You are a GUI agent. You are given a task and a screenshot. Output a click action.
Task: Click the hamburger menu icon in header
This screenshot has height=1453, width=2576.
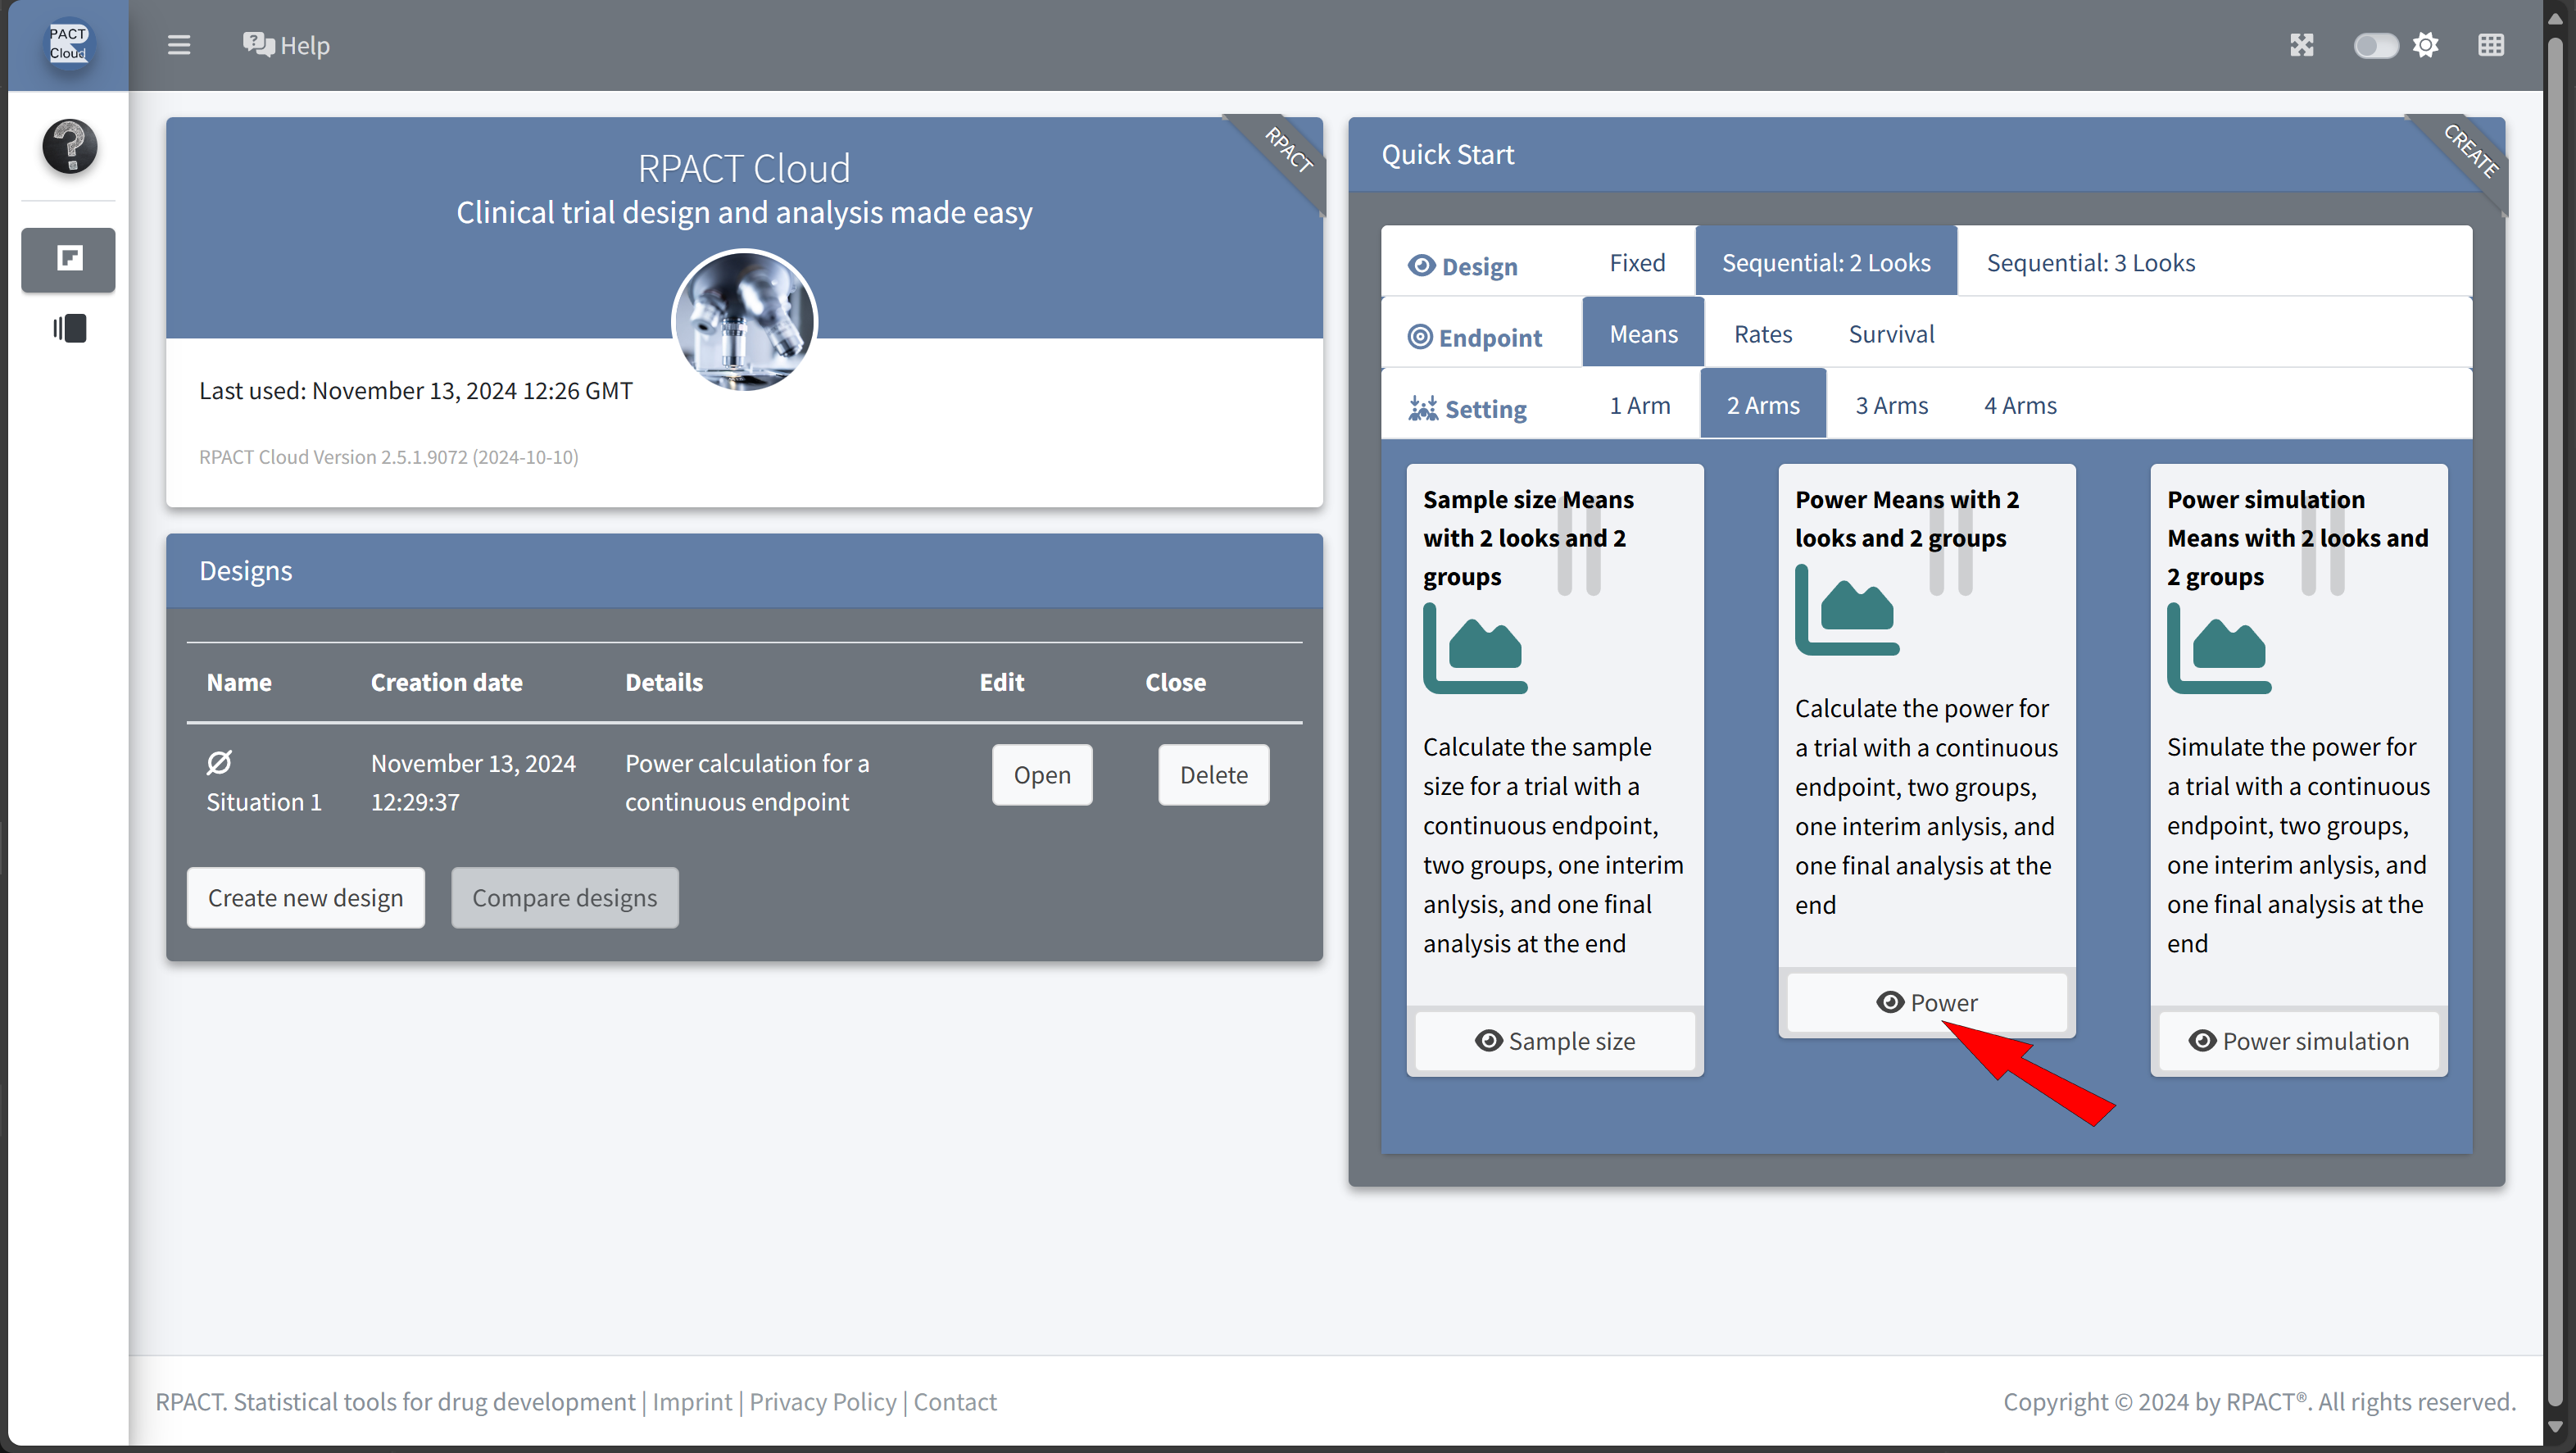[x=178, y=45]
